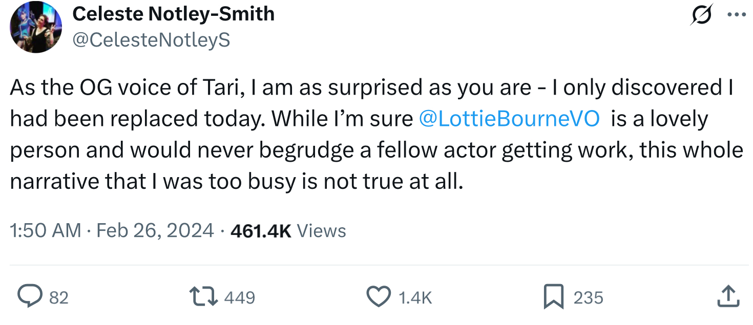Open the three-dot more options menu

click(737, 15)
